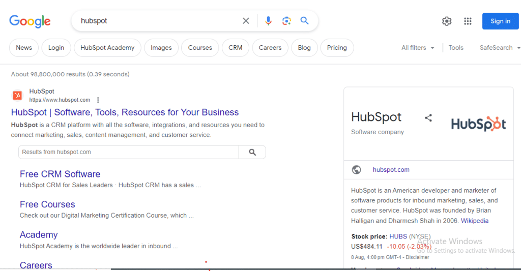Screen dimensions: 521x271
Task: Select the HubSpot Academy filter chip
Action: [107, 48]
